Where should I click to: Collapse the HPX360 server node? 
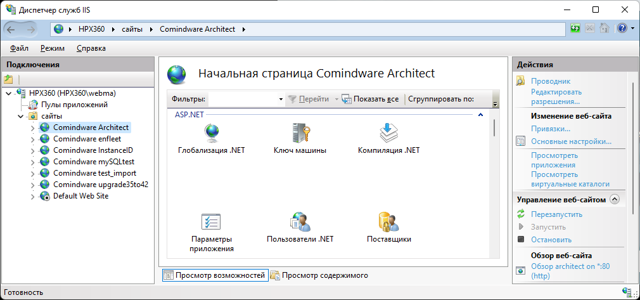pyautogui.click(x=10, y=94)
